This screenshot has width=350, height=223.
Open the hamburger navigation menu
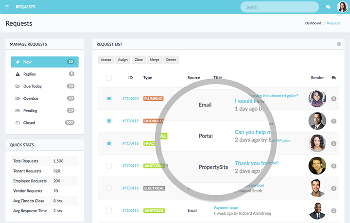tap(7, 7)
